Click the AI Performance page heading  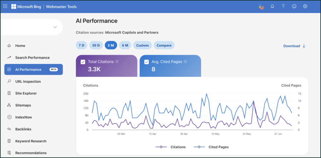pyautogui.click(x=97, y=21)
